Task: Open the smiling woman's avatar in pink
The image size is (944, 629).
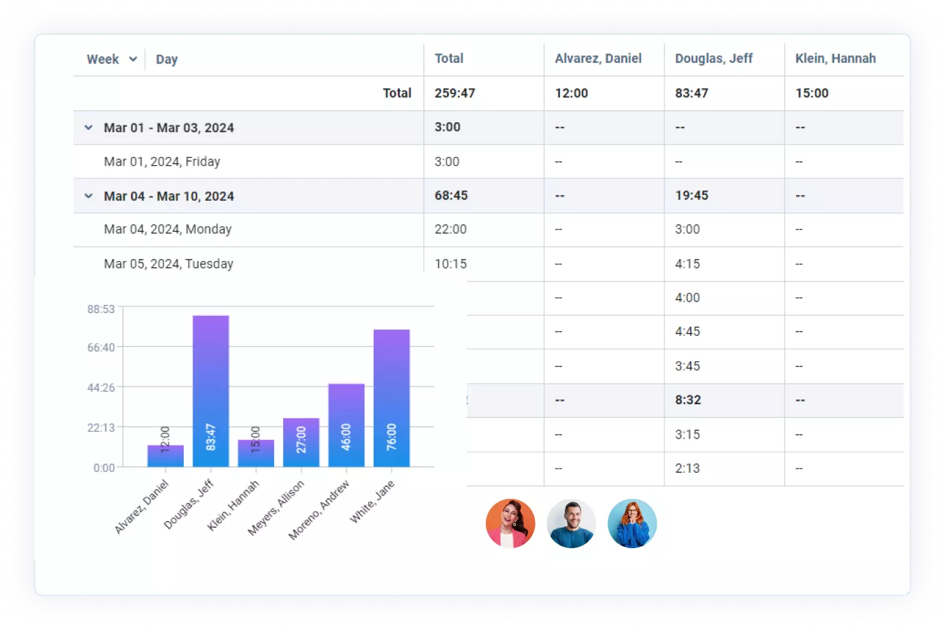Action: point(510,523)
